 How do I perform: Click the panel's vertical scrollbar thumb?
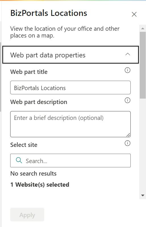point(143,65)
